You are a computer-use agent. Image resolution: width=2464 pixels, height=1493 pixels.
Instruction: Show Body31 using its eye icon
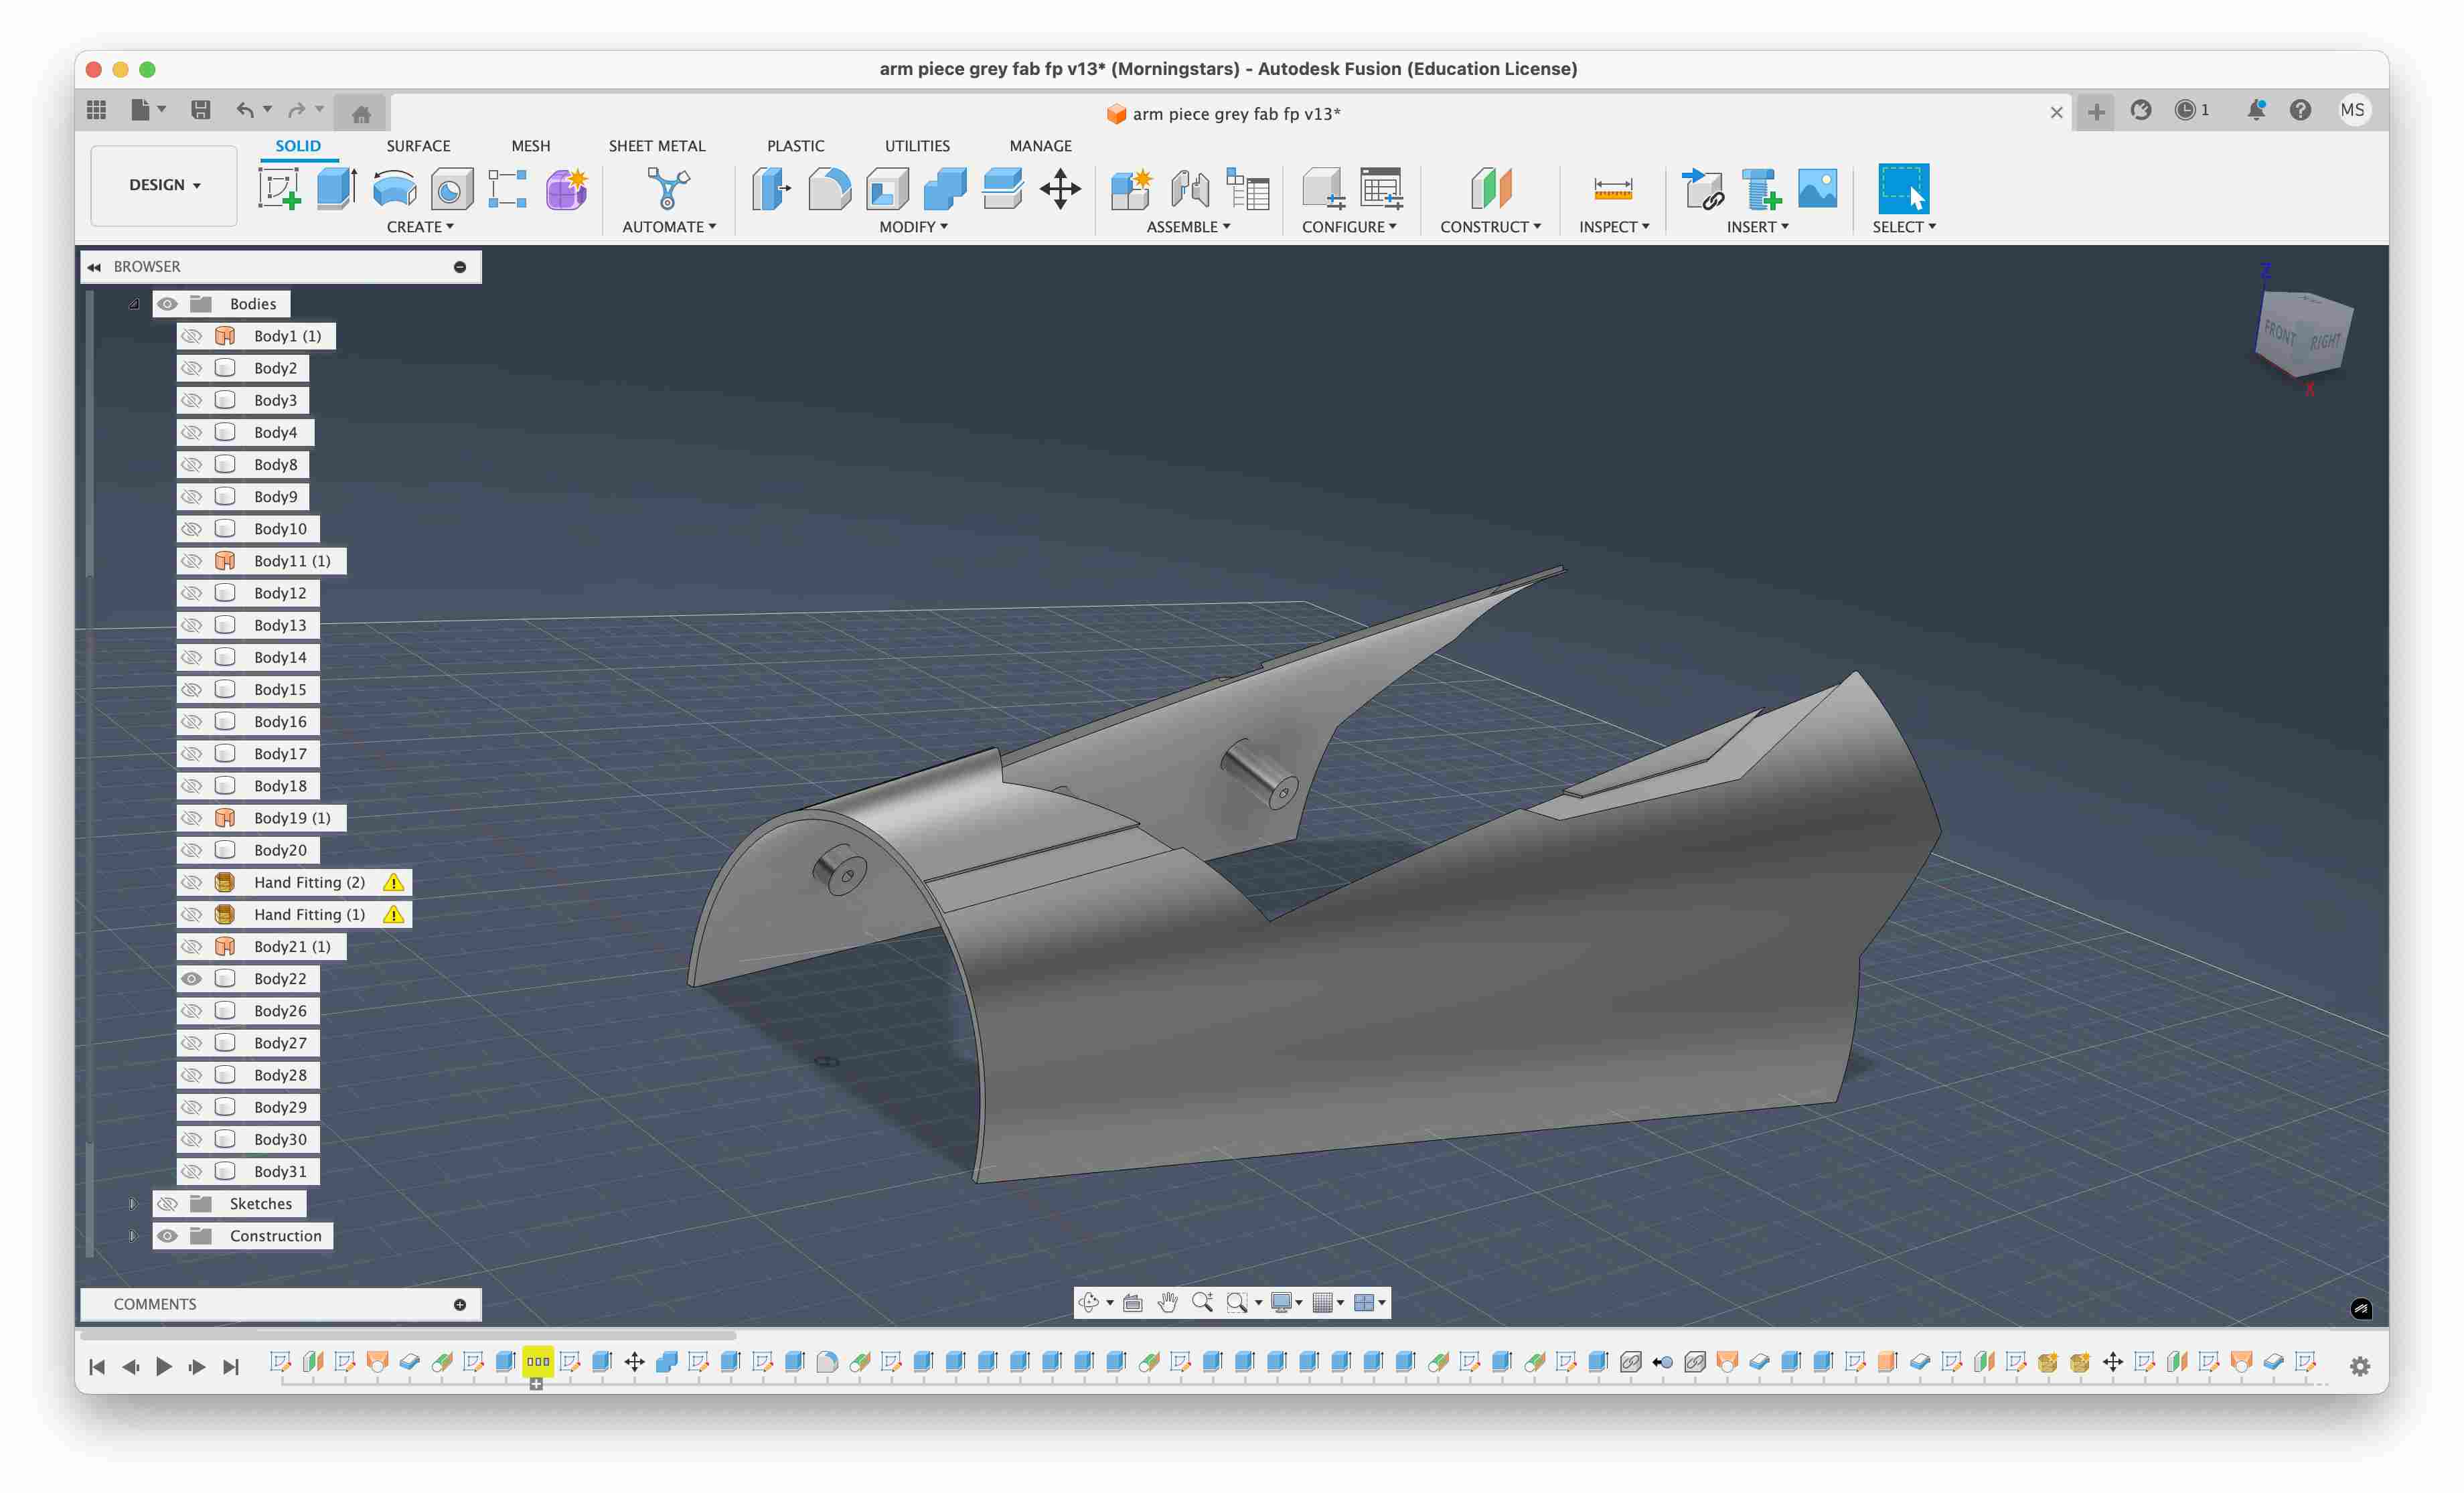191,1171
